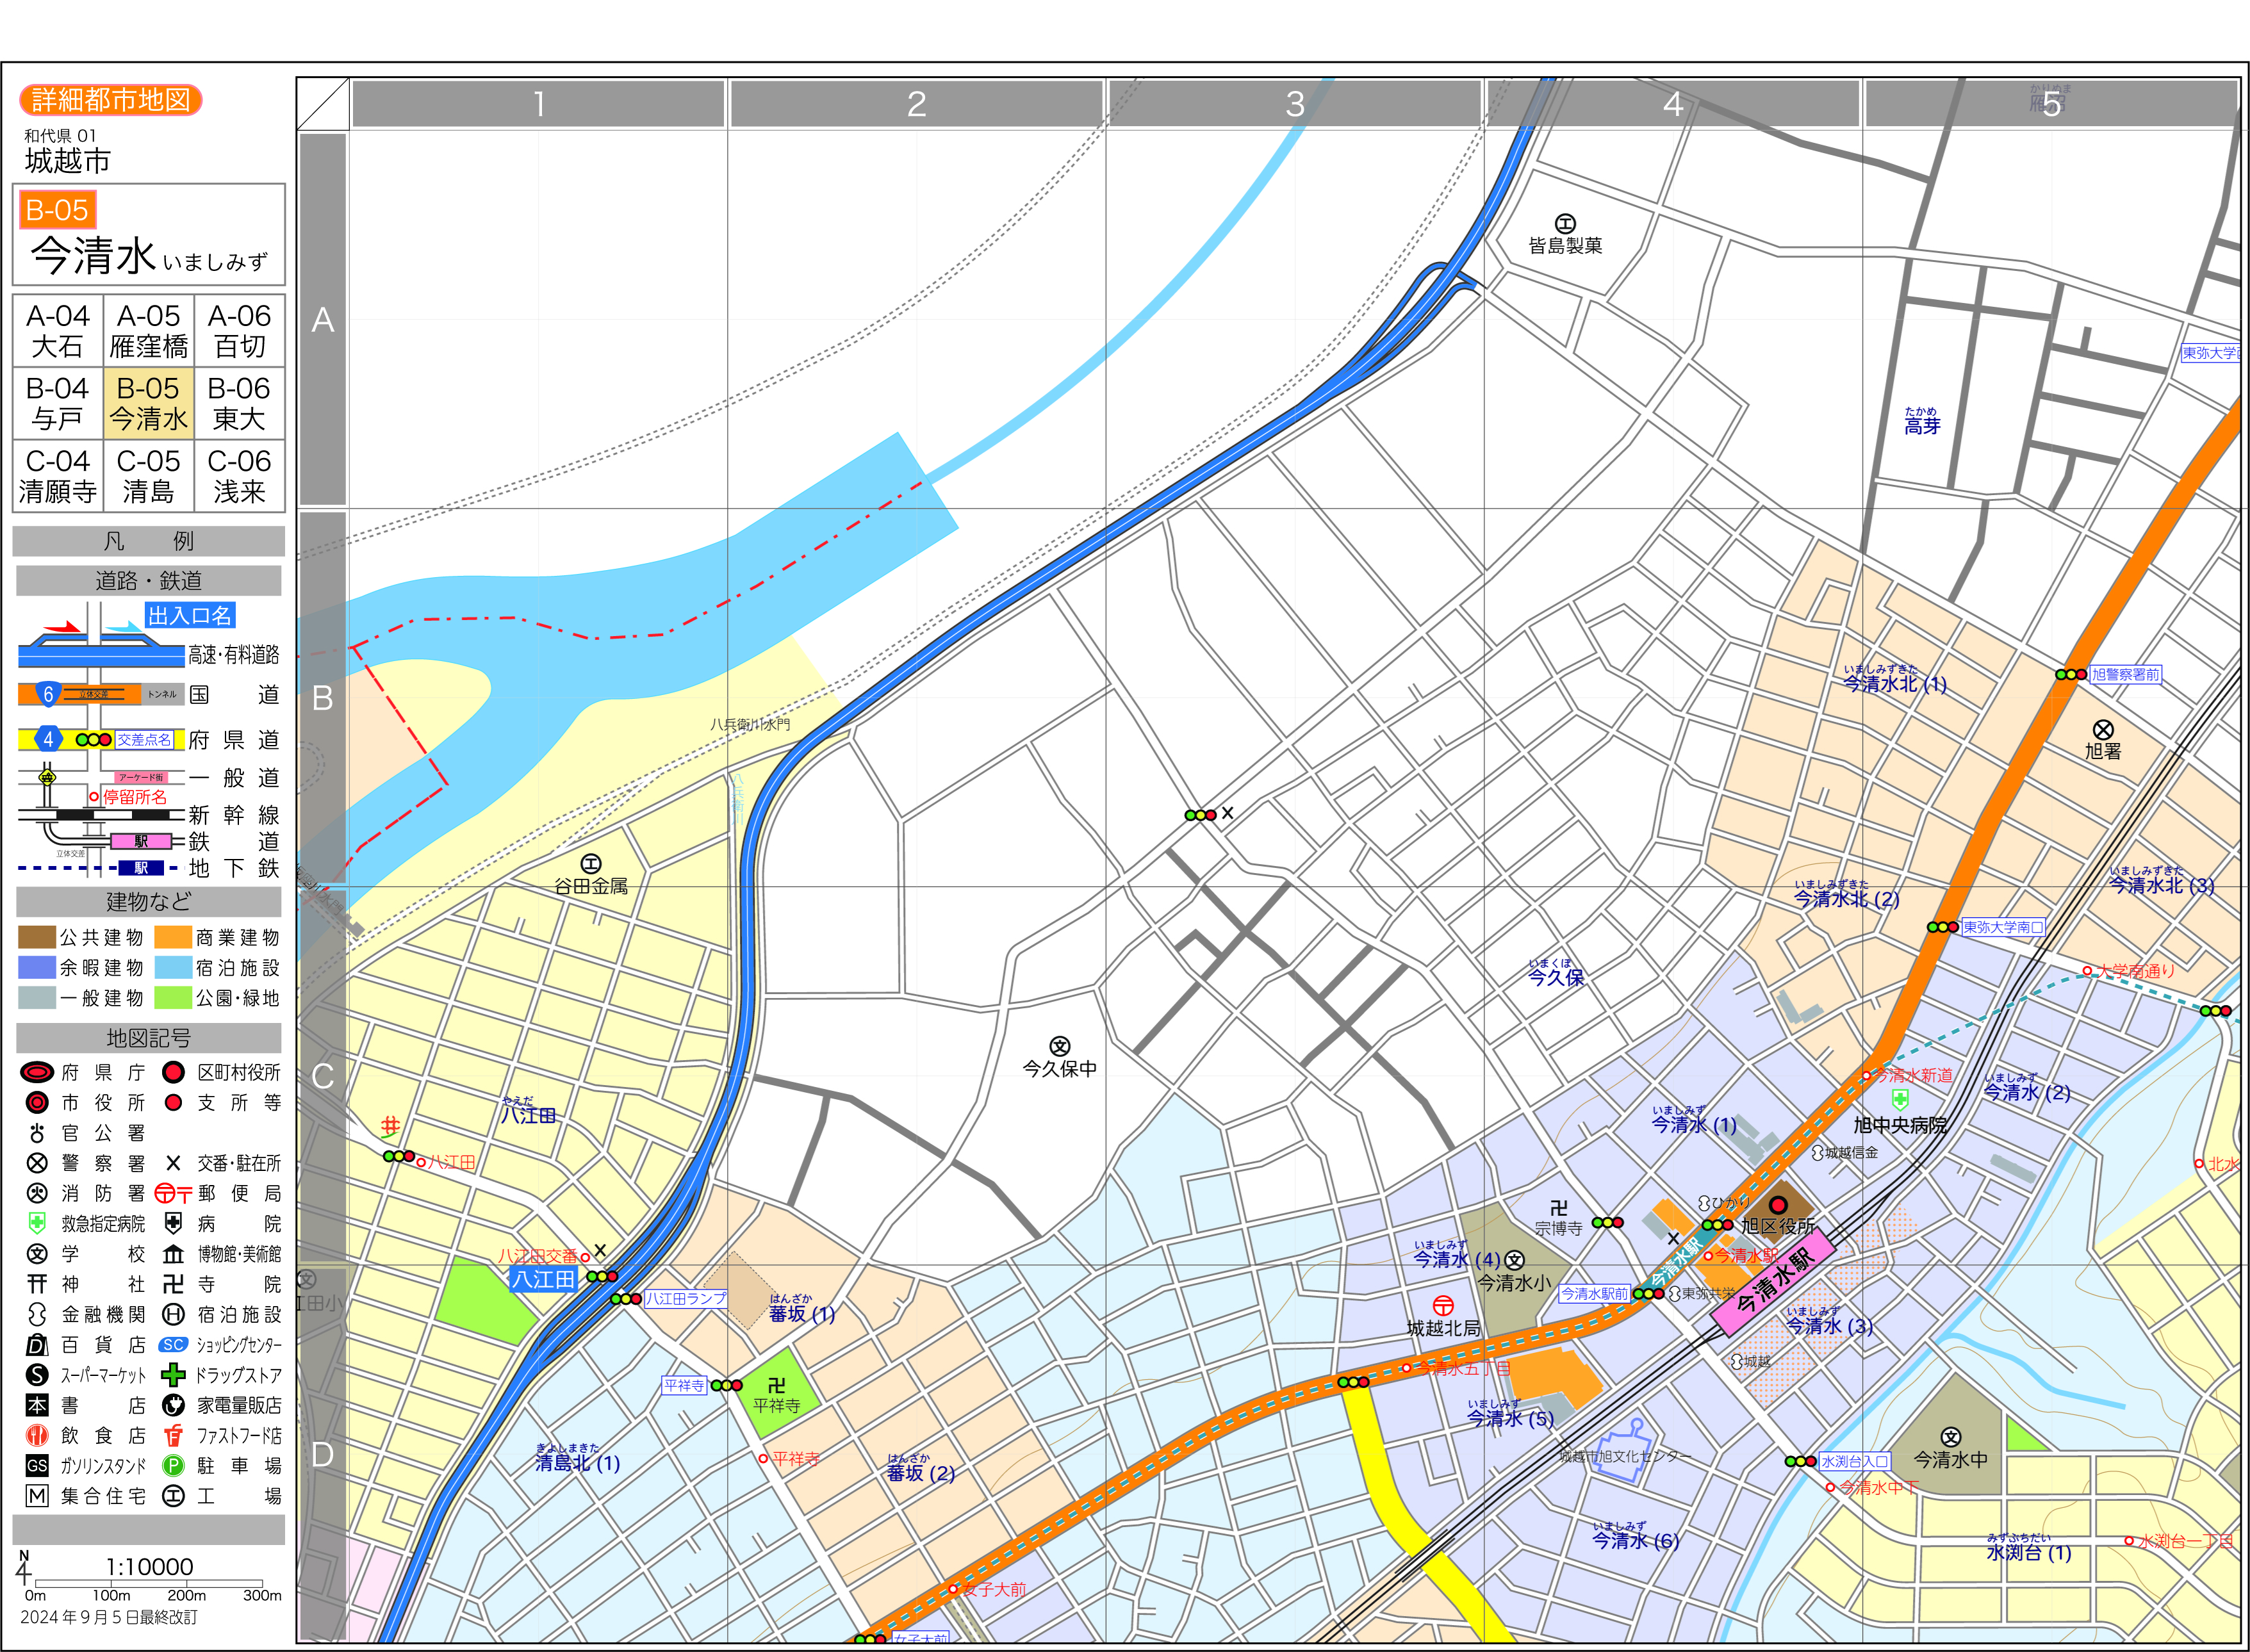Click the 今清水中 school symbol
The height and width of the screenshot is (1652, 2250).
(1950, 1437)
